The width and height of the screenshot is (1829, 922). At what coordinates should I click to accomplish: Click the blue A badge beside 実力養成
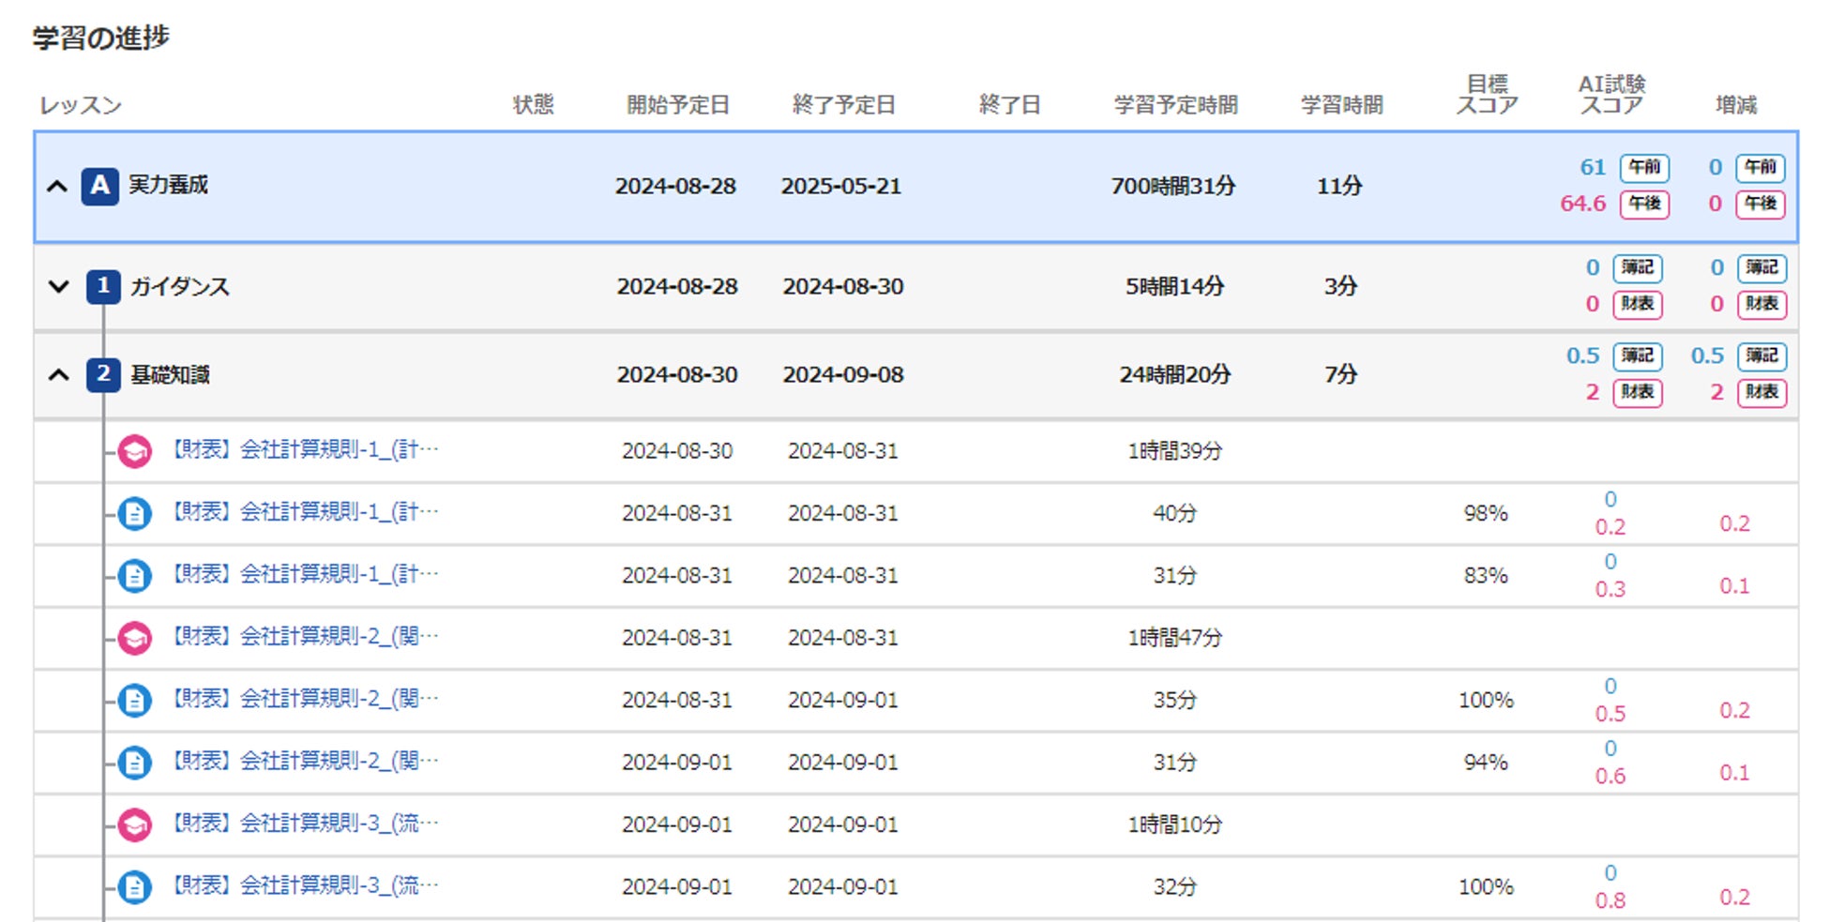[x=99, y=186]
